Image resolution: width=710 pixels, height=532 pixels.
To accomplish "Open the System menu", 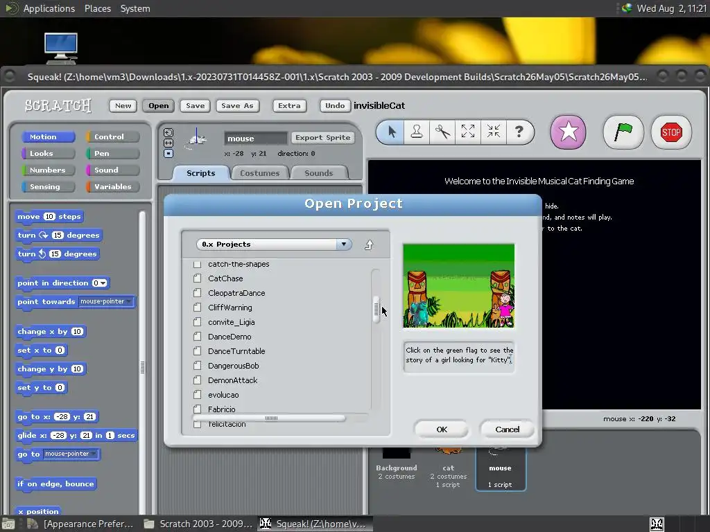I will tap(135, 8).
